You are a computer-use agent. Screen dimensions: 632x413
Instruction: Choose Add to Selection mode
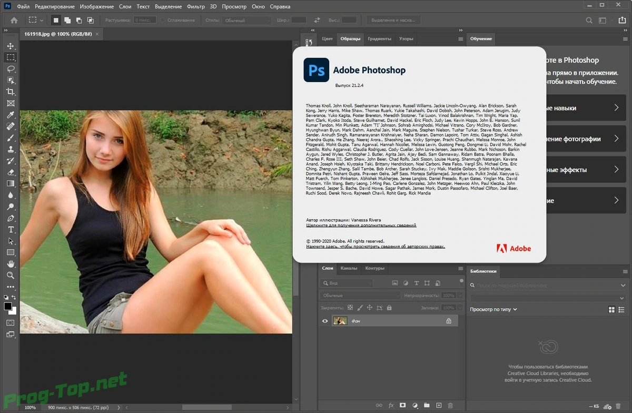[x=67, y=20]
